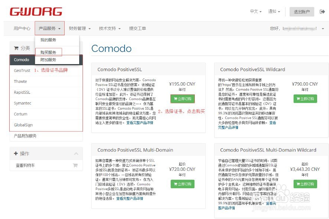Viewport: 329px width, 219px height.
Task: Open 用户中心 in navigation bar
Action: click(22, 29)
